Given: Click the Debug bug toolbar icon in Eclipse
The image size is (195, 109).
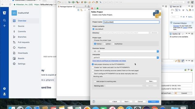Looking at the screenshot, I should (69, 2).
